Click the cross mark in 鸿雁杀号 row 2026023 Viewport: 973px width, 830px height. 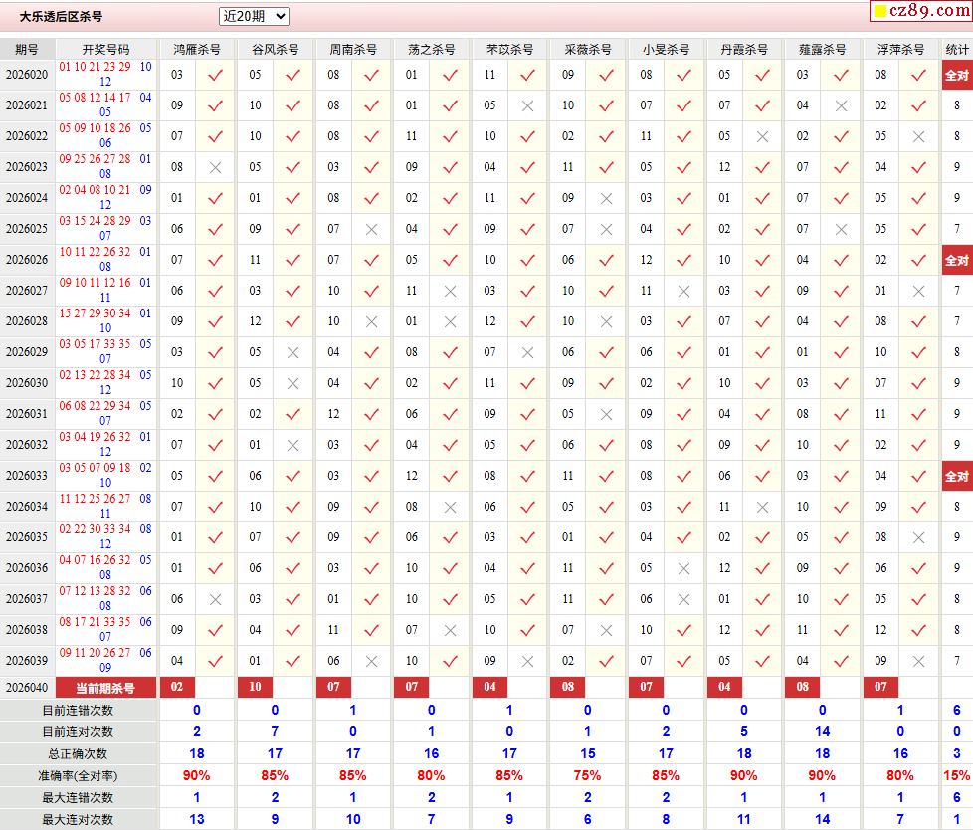tap(215, 167)
